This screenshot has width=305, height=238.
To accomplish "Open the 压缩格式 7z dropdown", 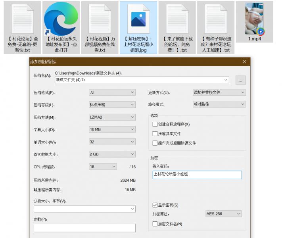I will click(x=112, y=92).
